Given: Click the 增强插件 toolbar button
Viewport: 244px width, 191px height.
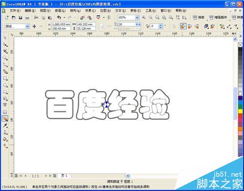Looking at the screenshot, I should pyautogui.click(x=218, y=18).
